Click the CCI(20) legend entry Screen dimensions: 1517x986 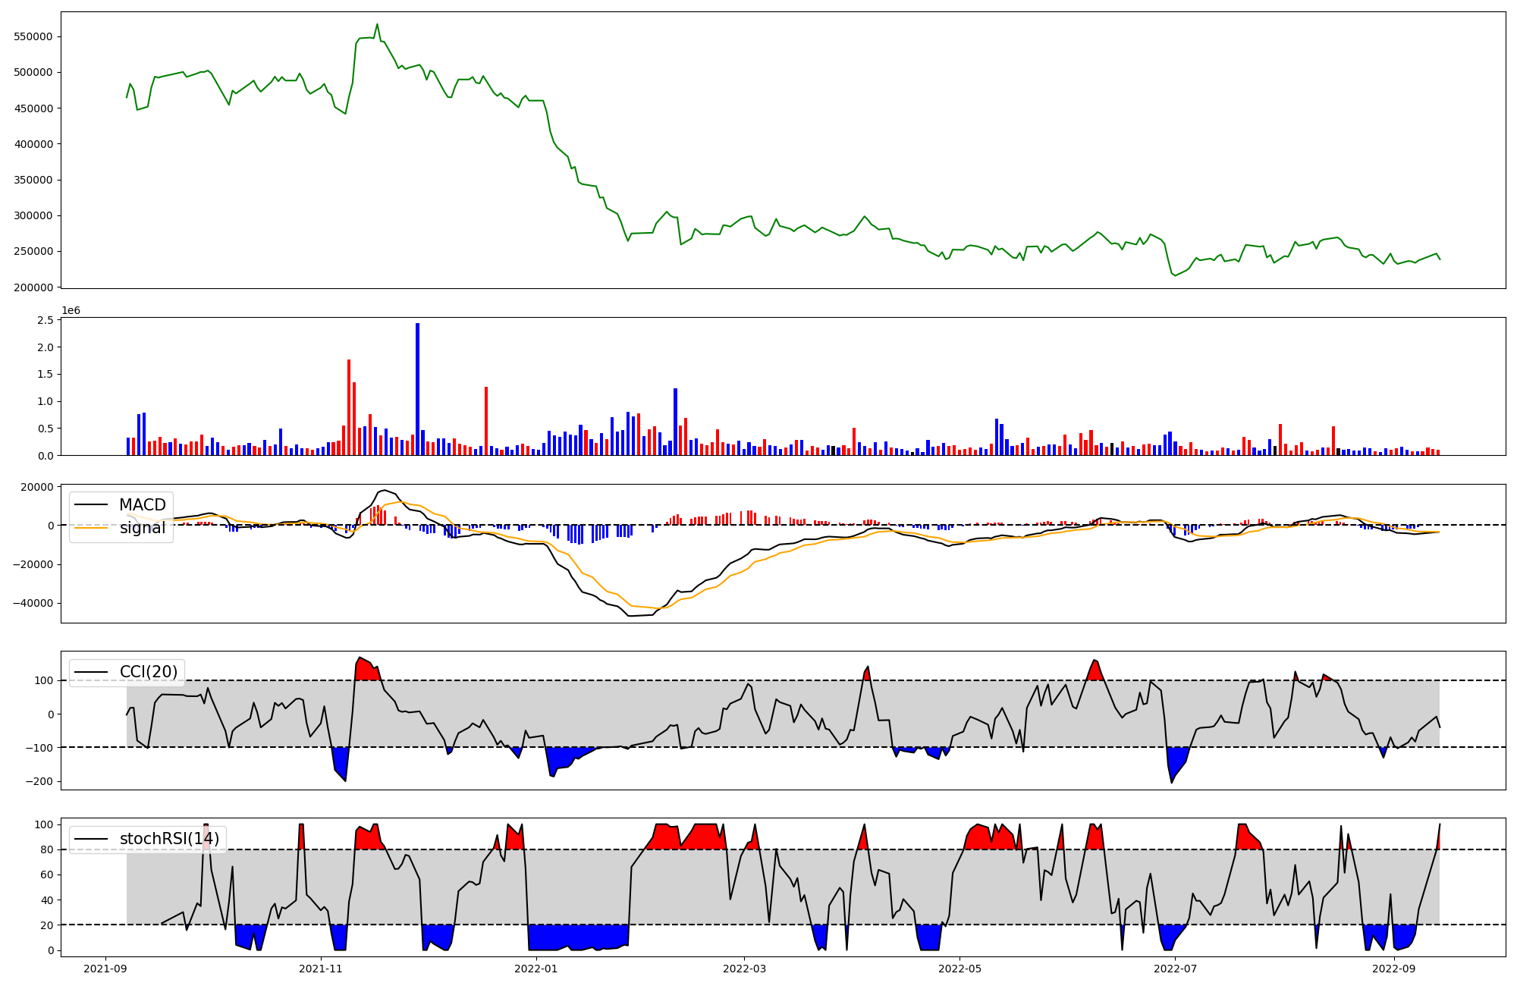click(x=148, y=672)
